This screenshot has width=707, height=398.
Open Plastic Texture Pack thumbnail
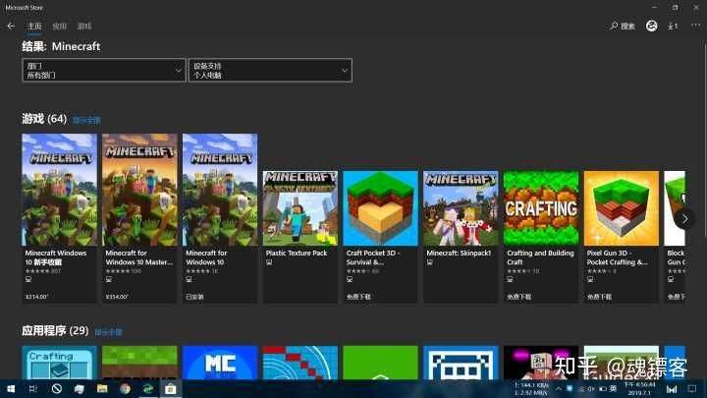[300, 208]
